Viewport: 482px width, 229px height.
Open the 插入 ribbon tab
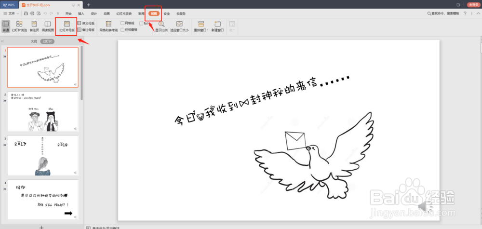[81, 13]
